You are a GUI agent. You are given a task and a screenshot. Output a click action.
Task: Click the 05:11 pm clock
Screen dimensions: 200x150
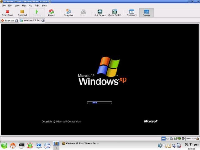[x=192, y=144]
